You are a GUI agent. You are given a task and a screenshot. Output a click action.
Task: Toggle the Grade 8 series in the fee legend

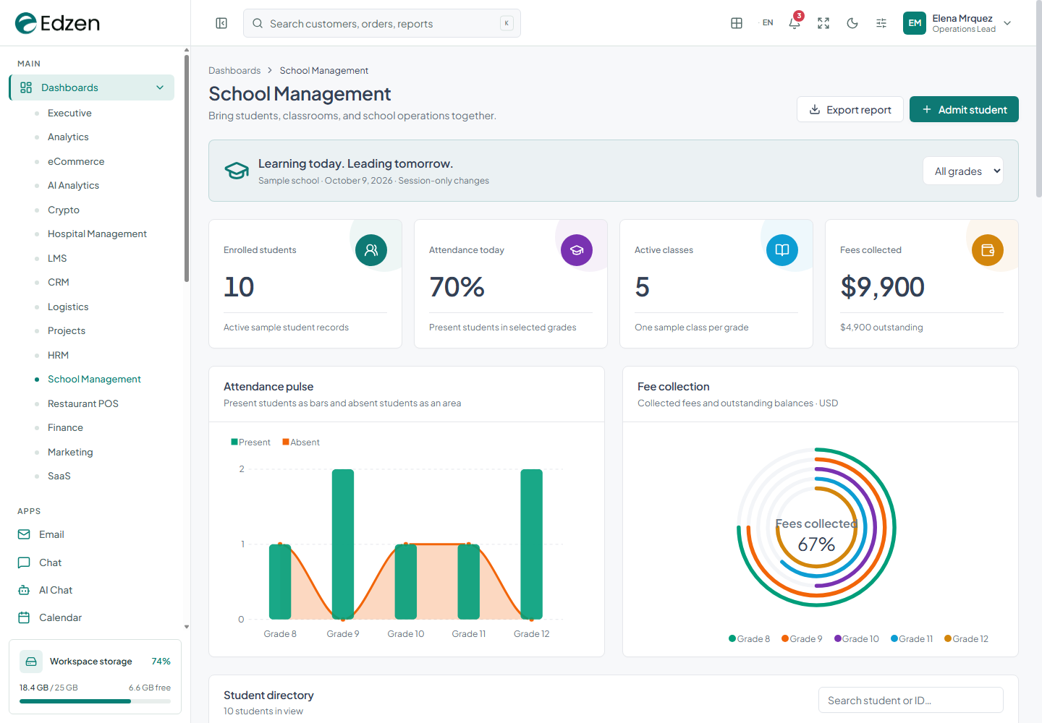coord(749,639)
